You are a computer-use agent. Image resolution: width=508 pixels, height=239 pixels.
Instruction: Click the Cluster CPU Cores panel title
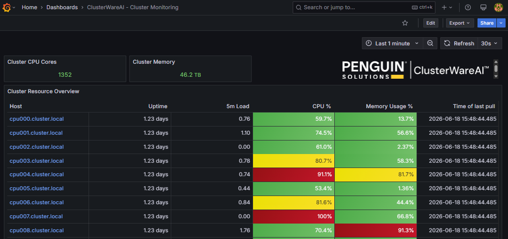tap(32, 62)
